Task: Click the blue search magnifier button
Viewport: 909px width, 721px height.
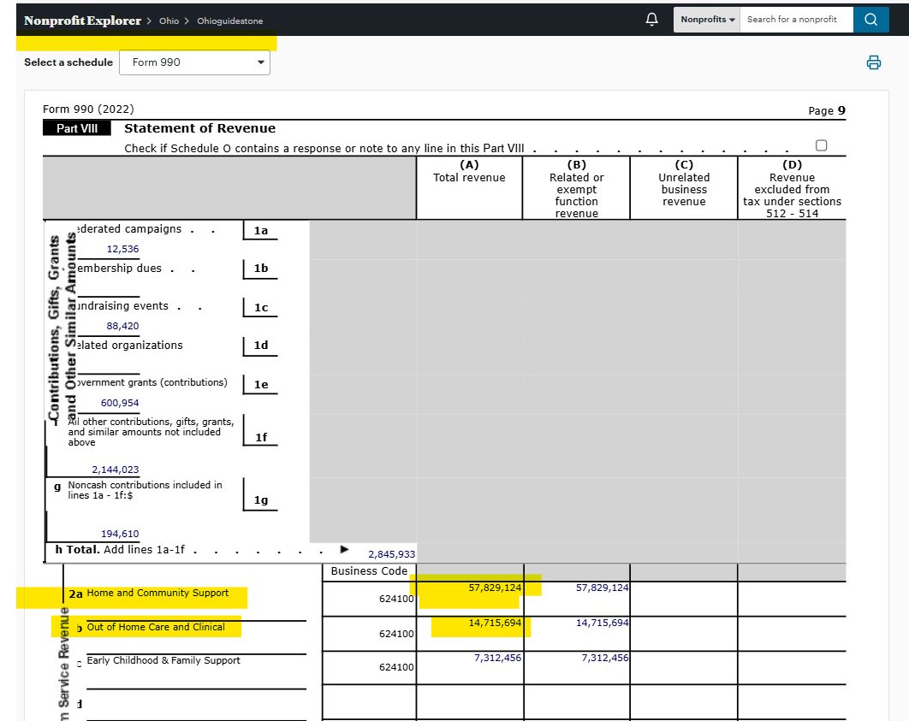Action: pyautogui.click(x=870, y=19)
